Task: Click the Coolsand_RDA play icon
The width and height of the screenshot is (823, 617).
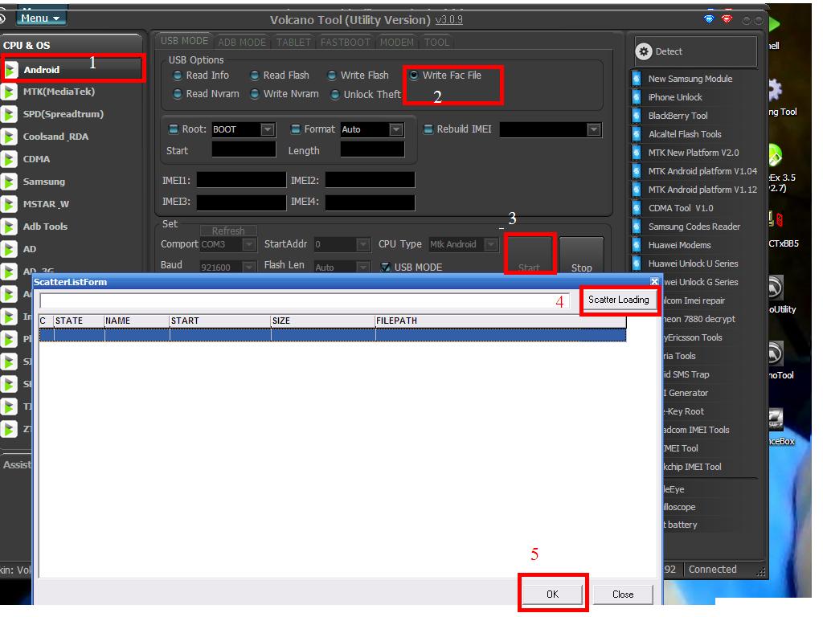Action: (x=9, y=137)
